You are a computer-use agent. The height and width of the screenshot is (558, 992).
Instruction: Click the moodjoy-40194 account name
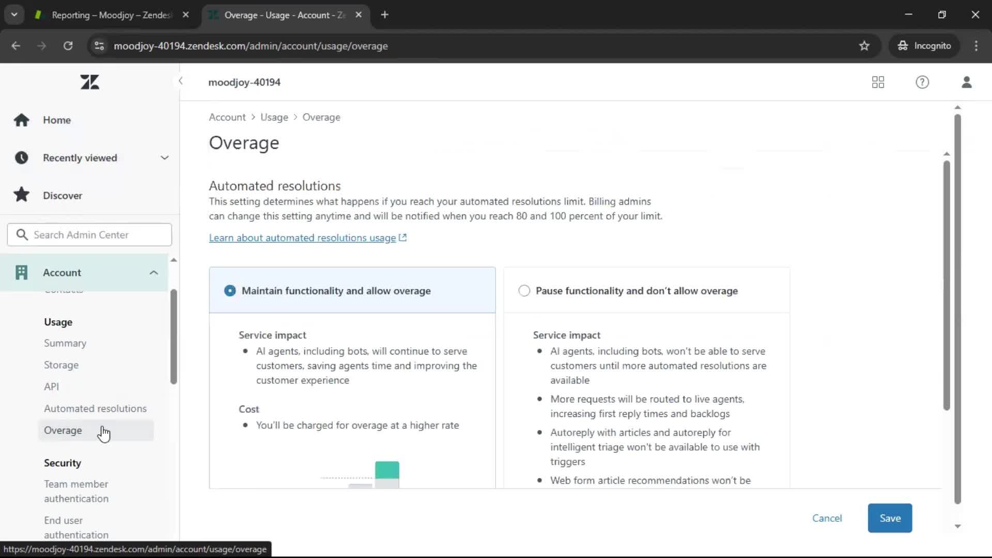[x=244, y=82]
